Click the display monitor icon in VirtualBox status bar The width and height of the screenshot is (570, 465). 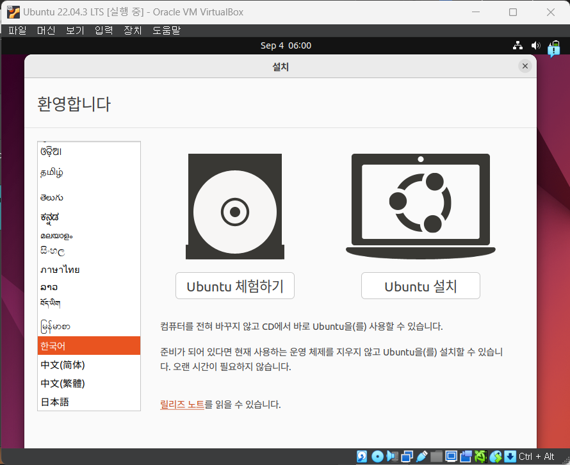pos(451,456)
